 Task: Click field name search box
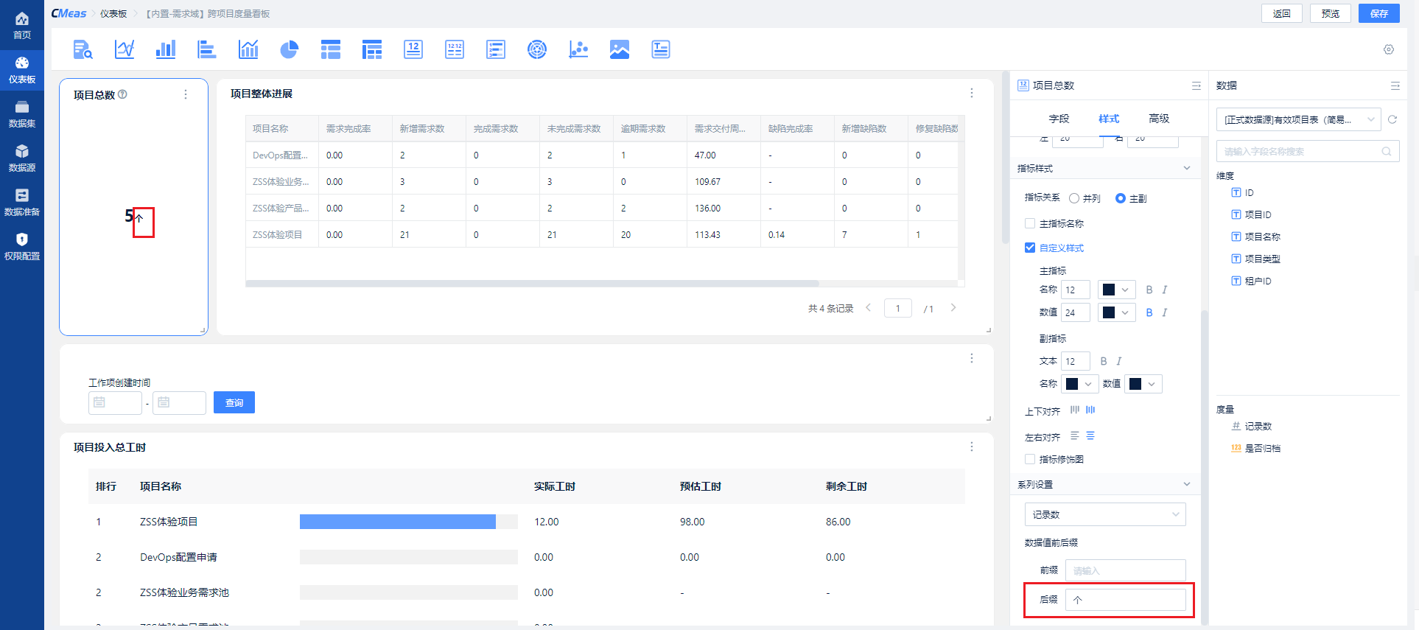click(x=1308, y=151)
